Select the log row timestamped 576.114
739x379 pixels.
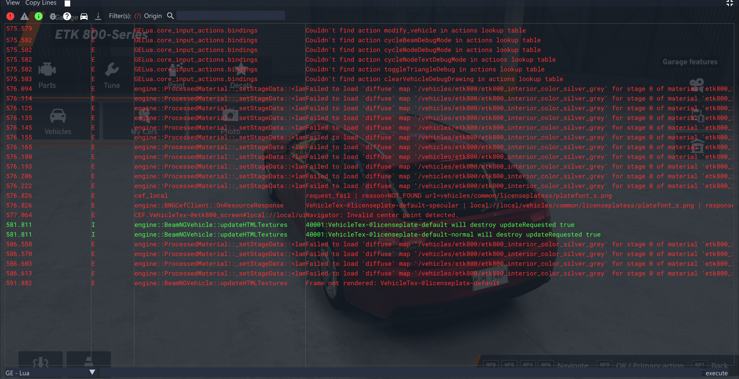point(369,98)
